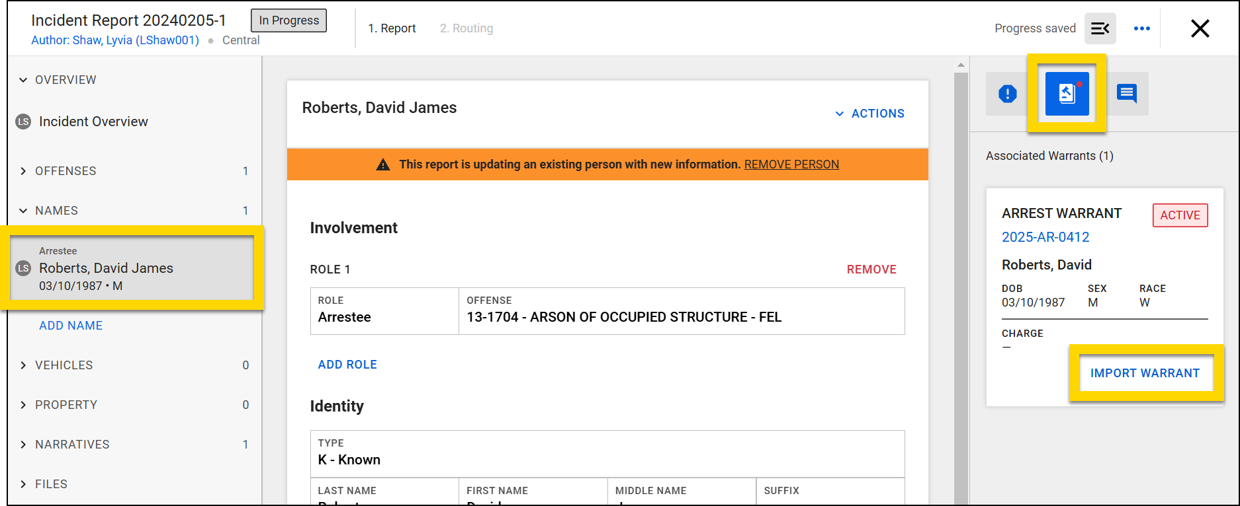Screen dimensions: 1240x506
Task: Collapse the right sidebar toggle icon
Action: tap(1100, 28)
